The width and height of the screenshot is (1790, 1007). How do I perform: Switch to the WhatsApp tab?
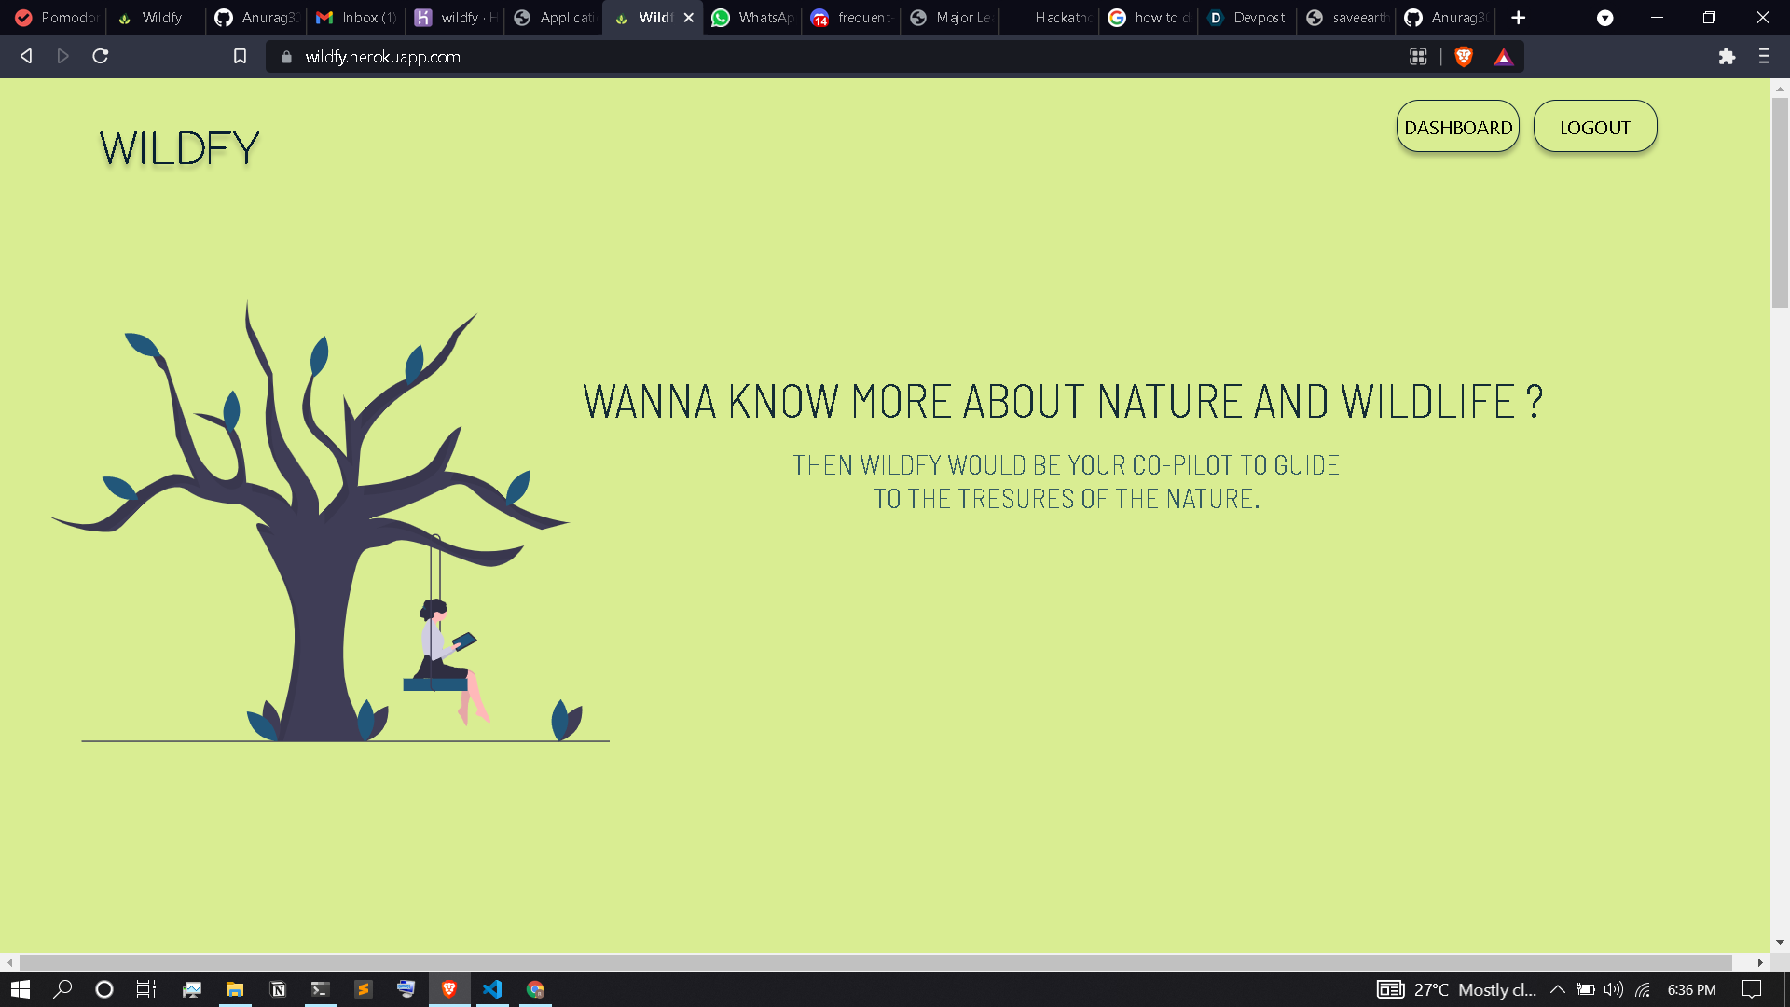pos(753,18)
